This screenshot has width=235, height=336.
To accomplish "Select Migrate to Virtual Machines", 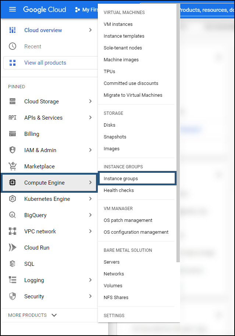I will pyautogui.click(x=133, y=95).
